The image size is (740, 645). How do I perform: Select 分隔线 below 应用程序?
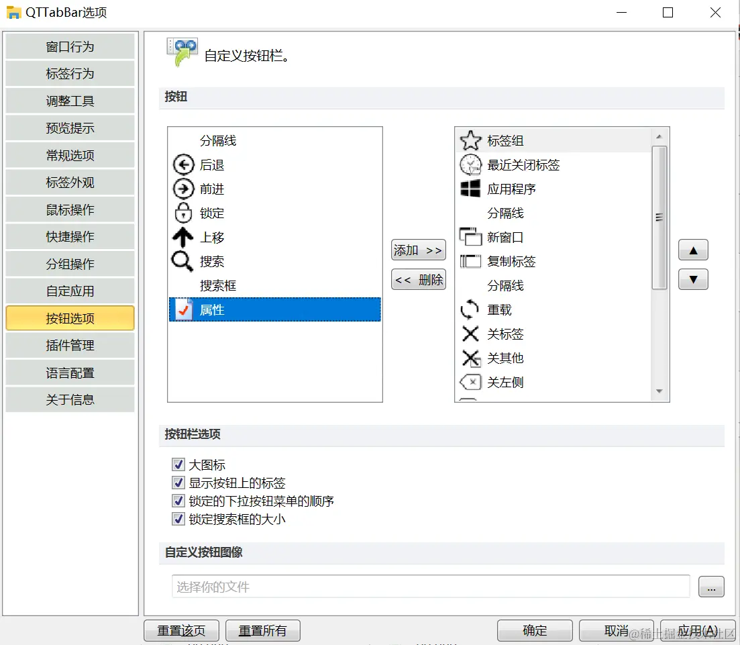pyautogui.click(x=554, y=213)
